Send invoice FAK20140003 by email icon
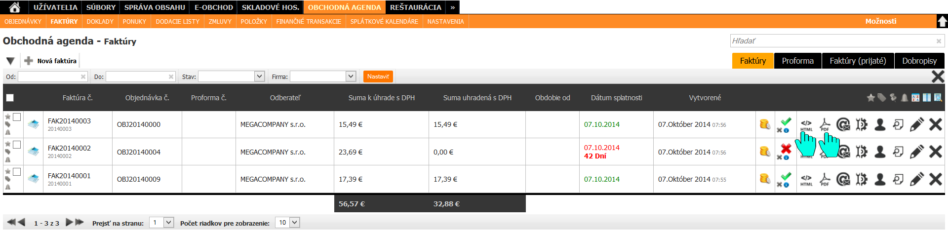Viewport: 948px width, 233px height. click(843, 124)
